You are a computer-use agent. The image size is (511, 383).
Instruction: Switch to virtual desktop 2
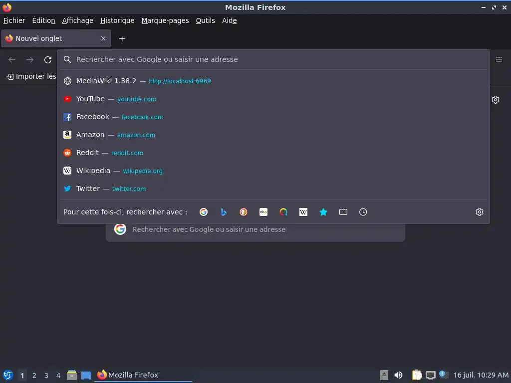pyautogui.click(x=34, y=376)
